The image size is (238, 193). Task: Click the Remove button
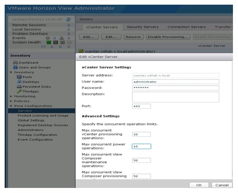click(133, 37)
